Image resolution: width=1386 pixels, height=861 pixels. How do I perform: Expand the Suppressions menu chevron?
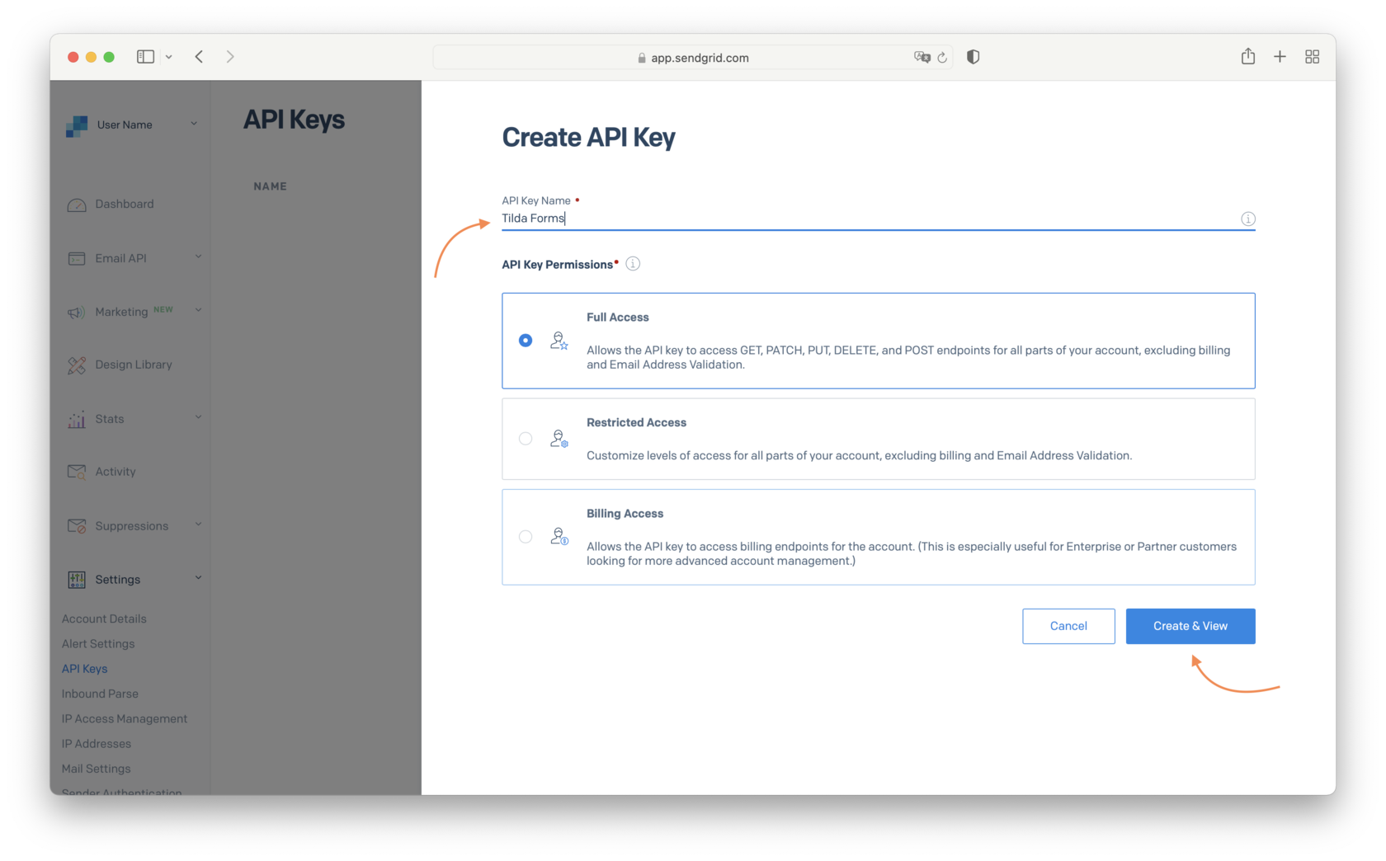click(198, 525)
